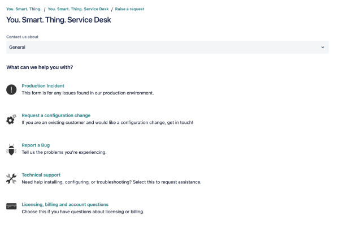Click the existing customer configuration description
Image resolution: width=339 pixels, height=228 pixels.
(107, 123)
